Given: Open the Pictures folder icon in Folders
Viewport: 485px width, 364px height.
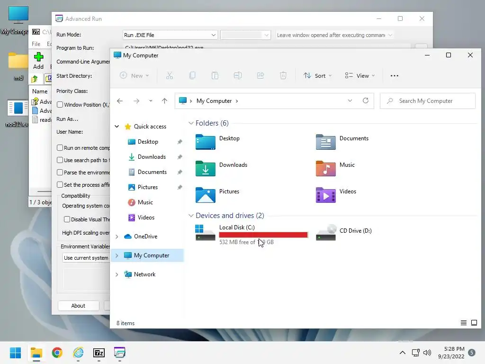Looking at the screenshot, I should point(206,195).
